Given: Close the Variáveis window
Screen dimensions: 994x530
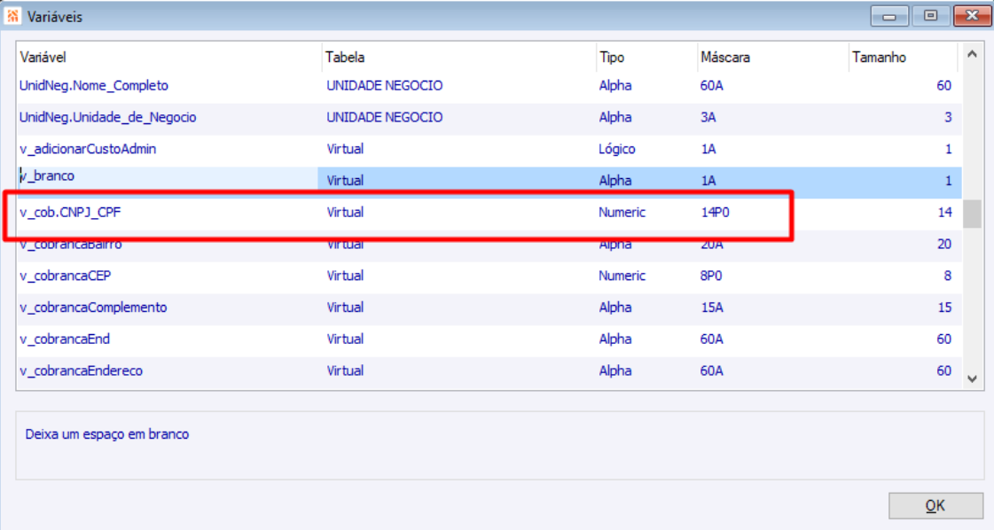Looking at the screenshot, I should [971, 15].
